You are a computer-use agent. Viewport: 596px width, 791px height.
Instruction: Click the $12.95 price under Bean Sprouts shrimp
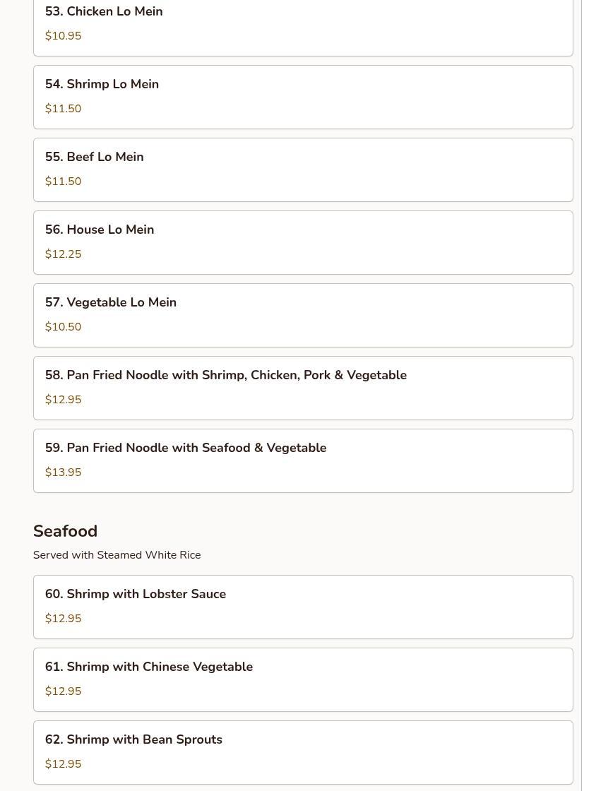(x=63, y=763)
